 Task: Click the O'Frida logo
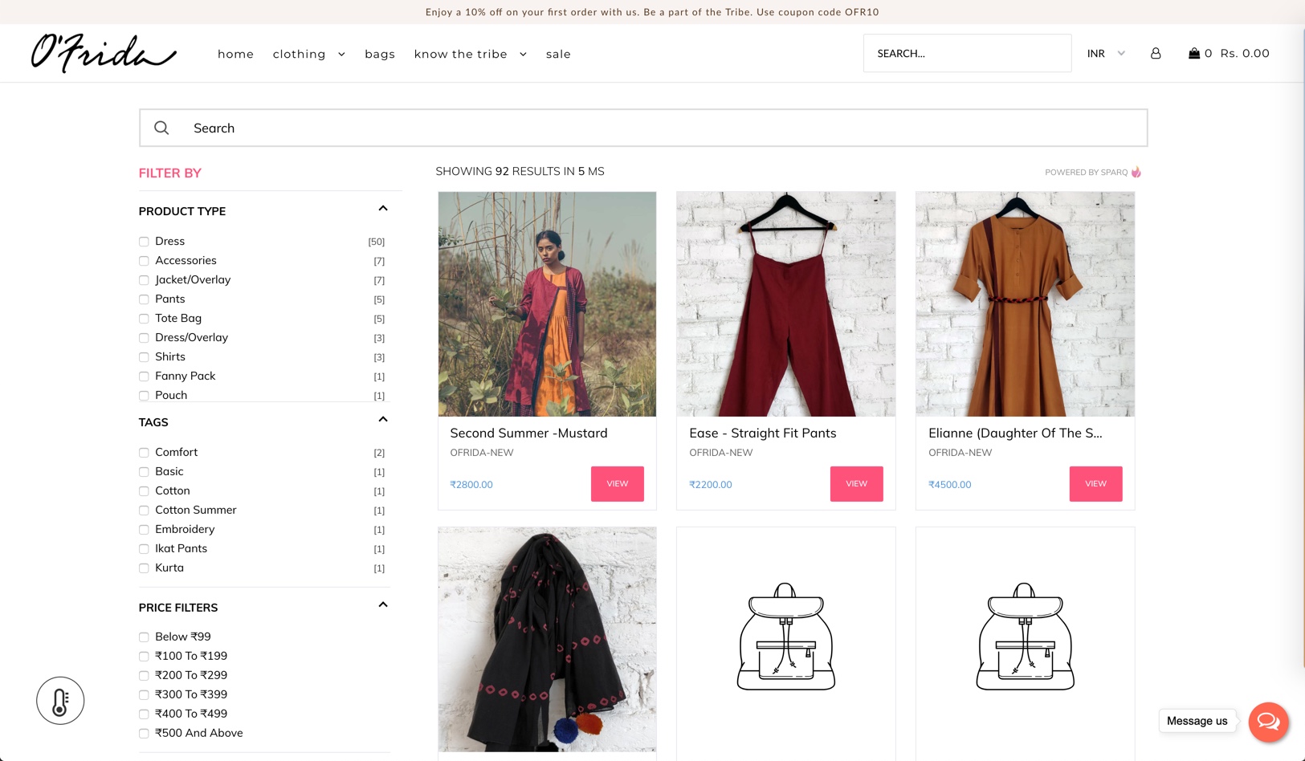[x=102, y=54]
